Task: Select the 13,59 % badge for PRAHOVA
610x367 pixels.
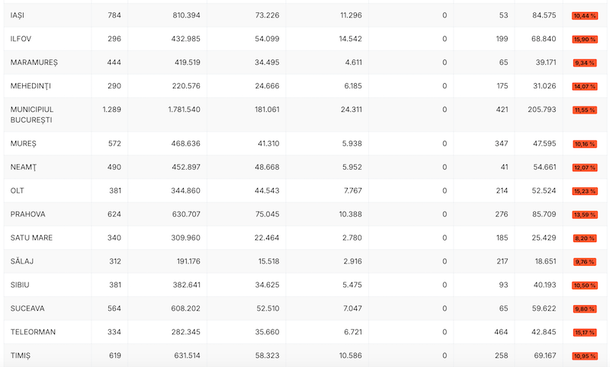Action: tap(585, 215)
